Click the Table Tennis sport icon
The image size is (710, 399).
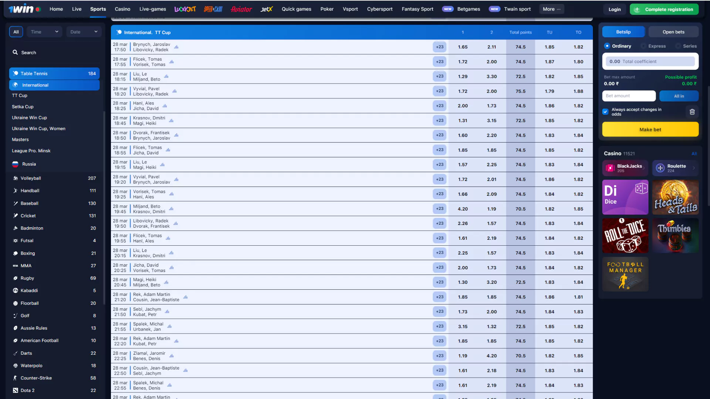point(15,74)
